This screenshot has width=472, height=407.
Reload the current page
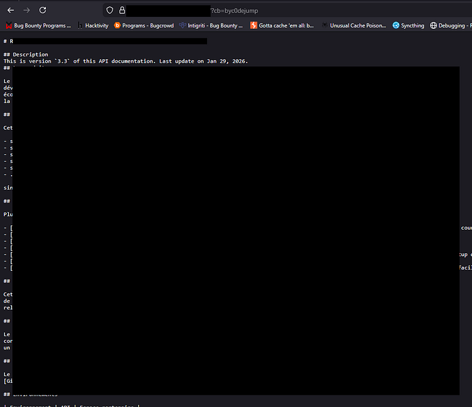42,10
